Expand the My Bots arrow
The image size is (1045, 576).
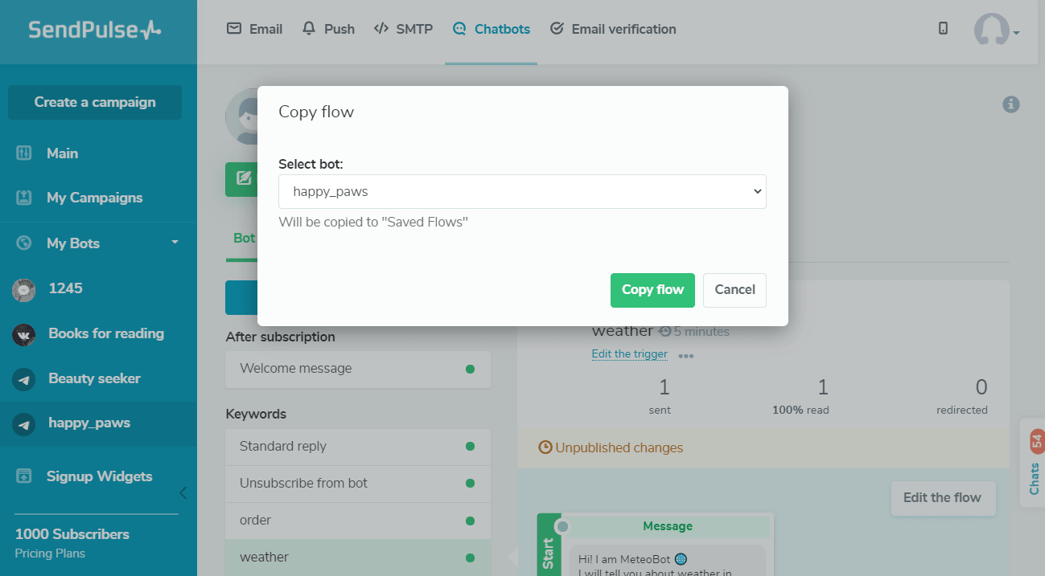pyautogui.click(x=175, y=242)
